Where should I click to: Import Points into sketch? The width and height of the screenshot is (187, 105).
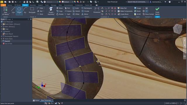(137, 11)
